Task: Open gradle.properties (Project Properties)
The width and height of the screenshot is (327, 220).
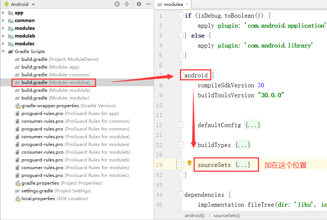Action: point(59,183)
